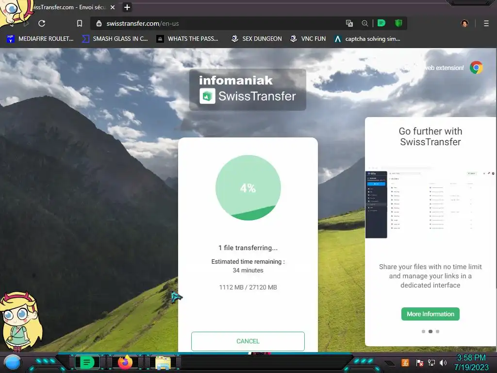Click the padlock site security icon
The width and height of the screenshot is (497, 373).
point(99,23)
